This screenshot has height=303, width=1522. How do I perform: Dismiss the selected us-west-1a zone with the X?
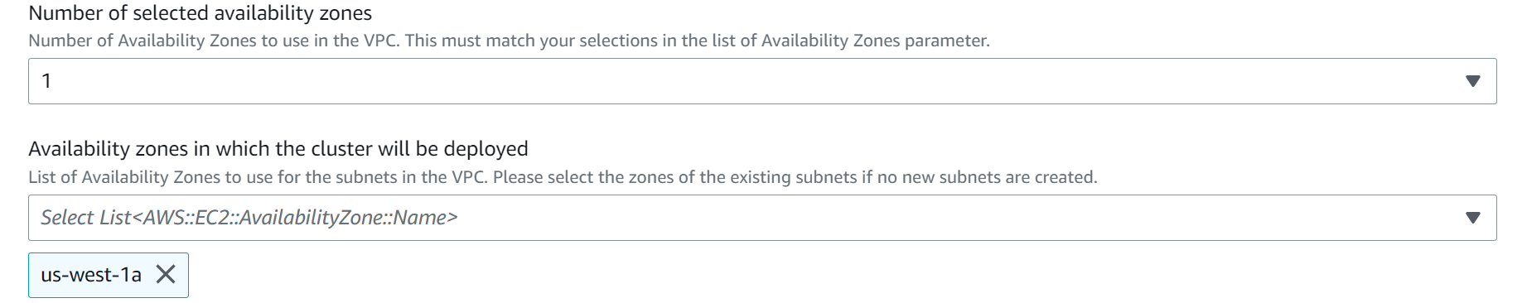[x=166, y=274]
